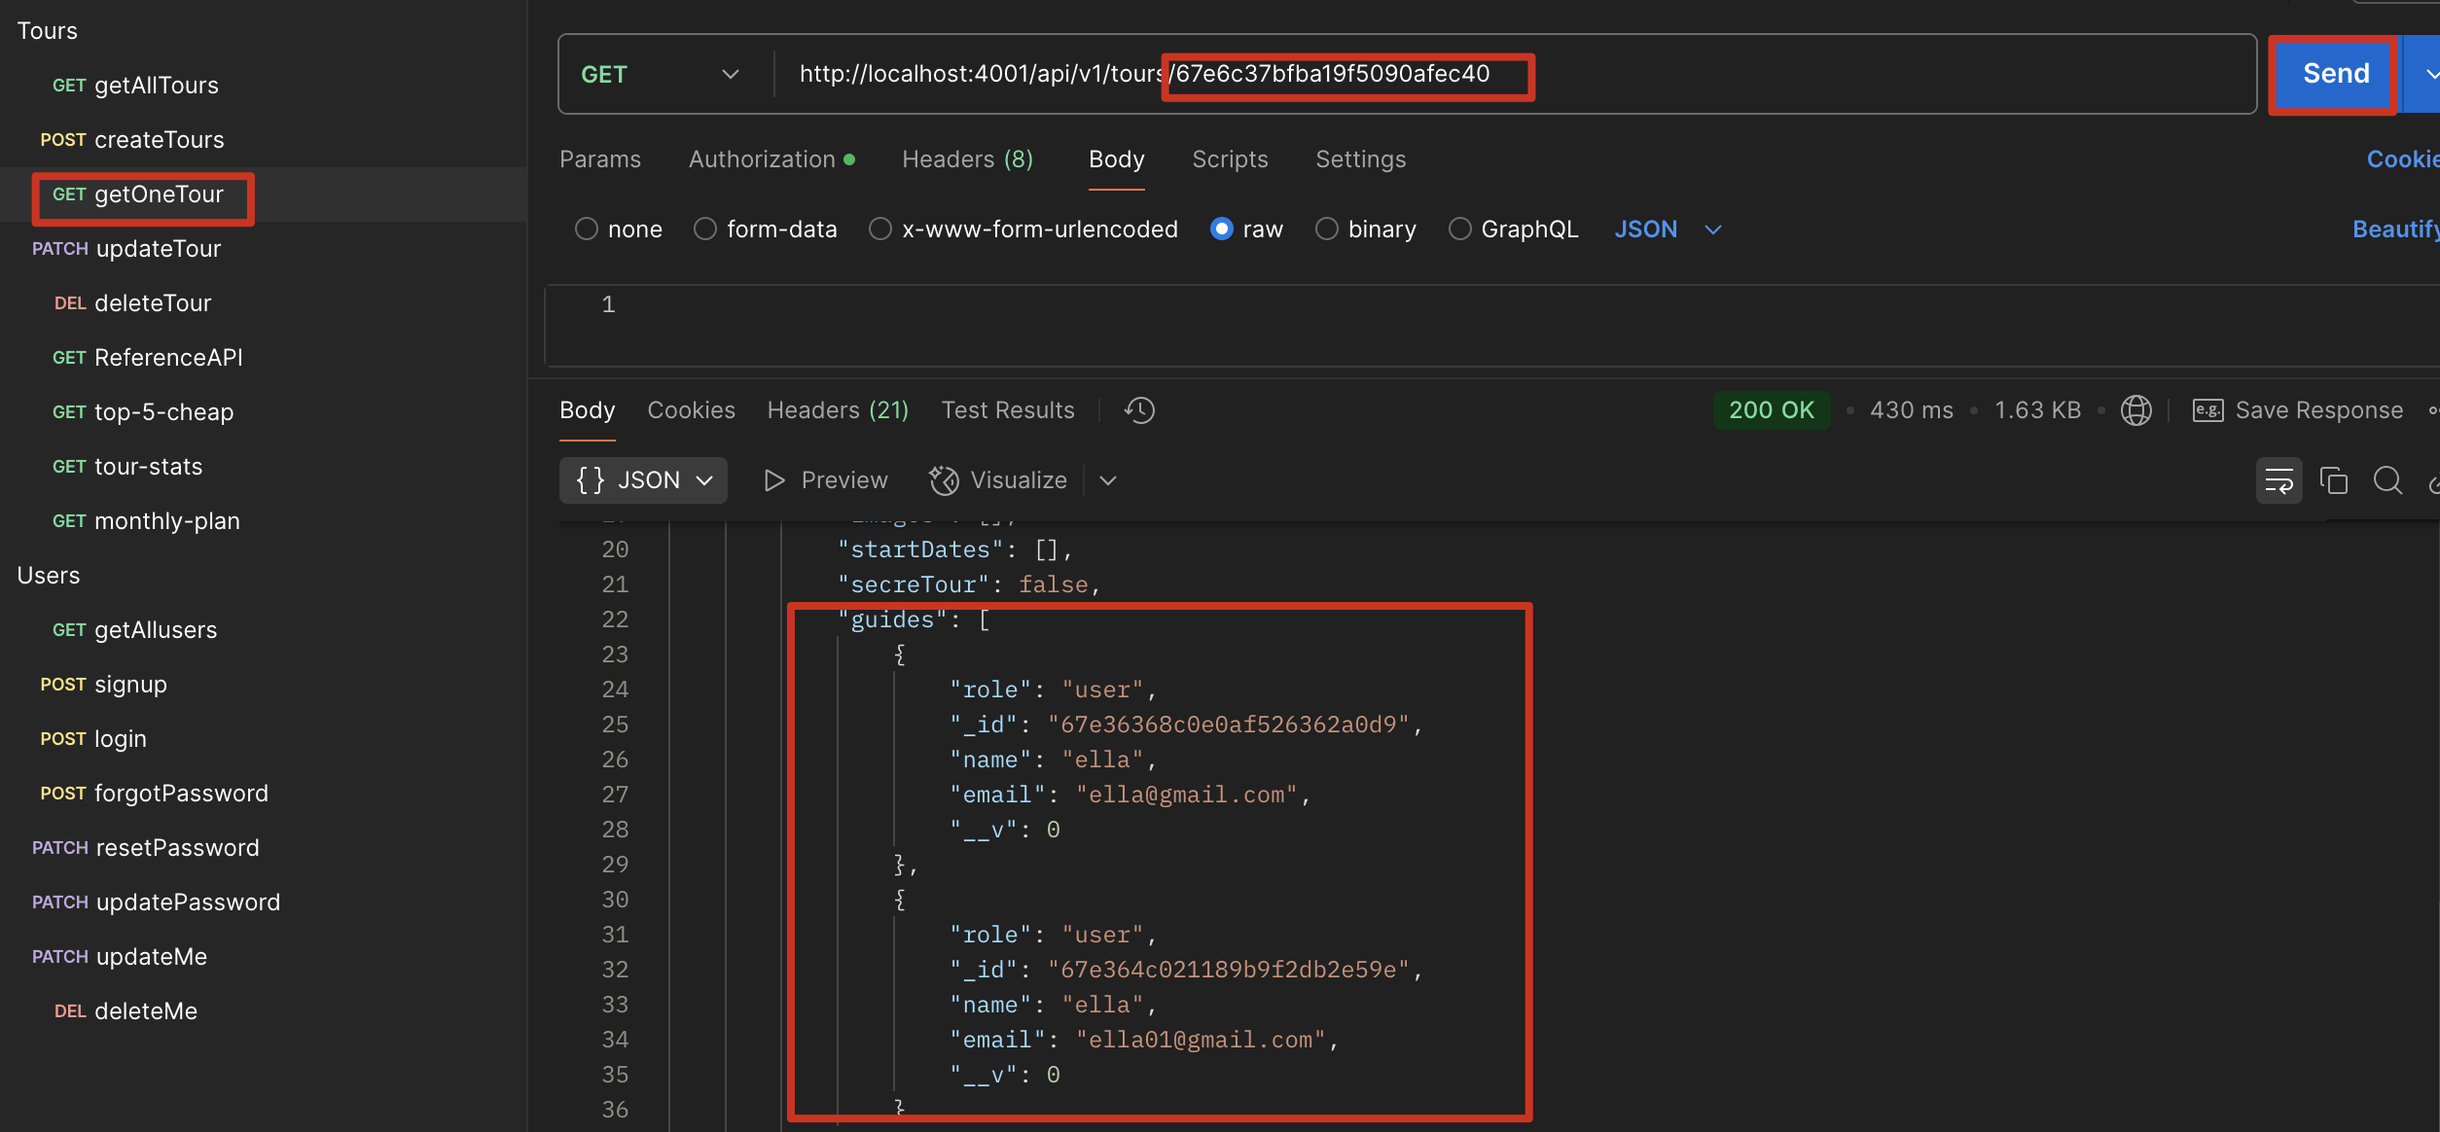
Task: Select the none body type radio
Action: (586, 230)
